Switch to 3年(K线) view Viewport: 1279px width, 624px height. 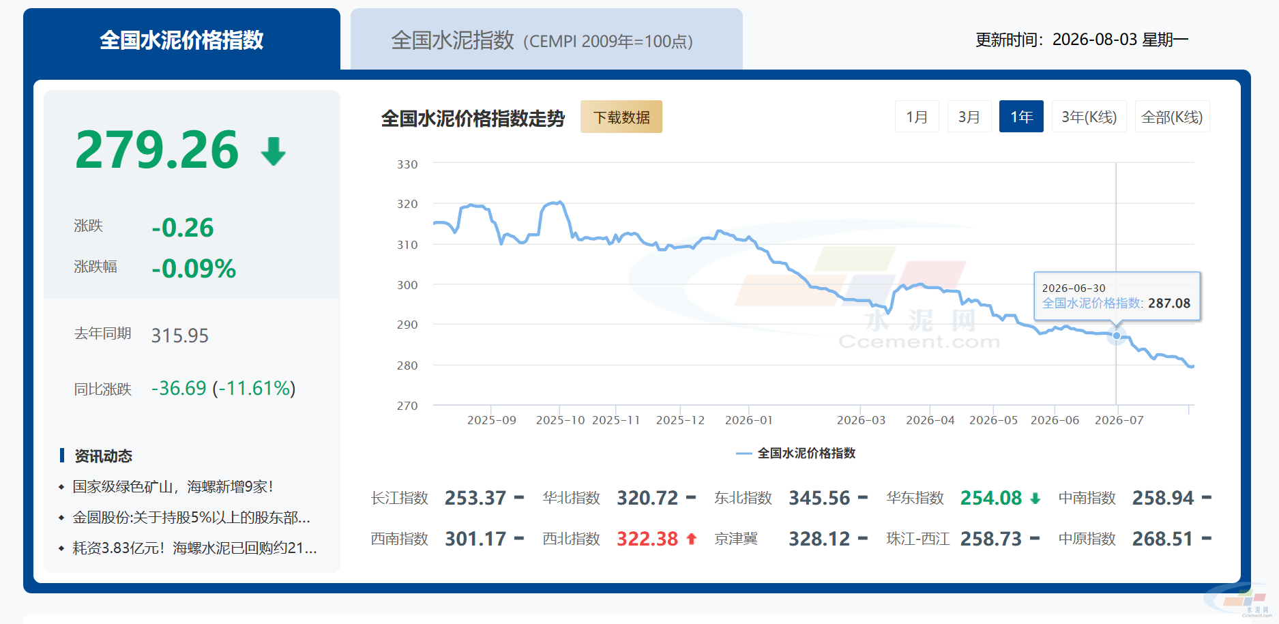[1089, 117]
